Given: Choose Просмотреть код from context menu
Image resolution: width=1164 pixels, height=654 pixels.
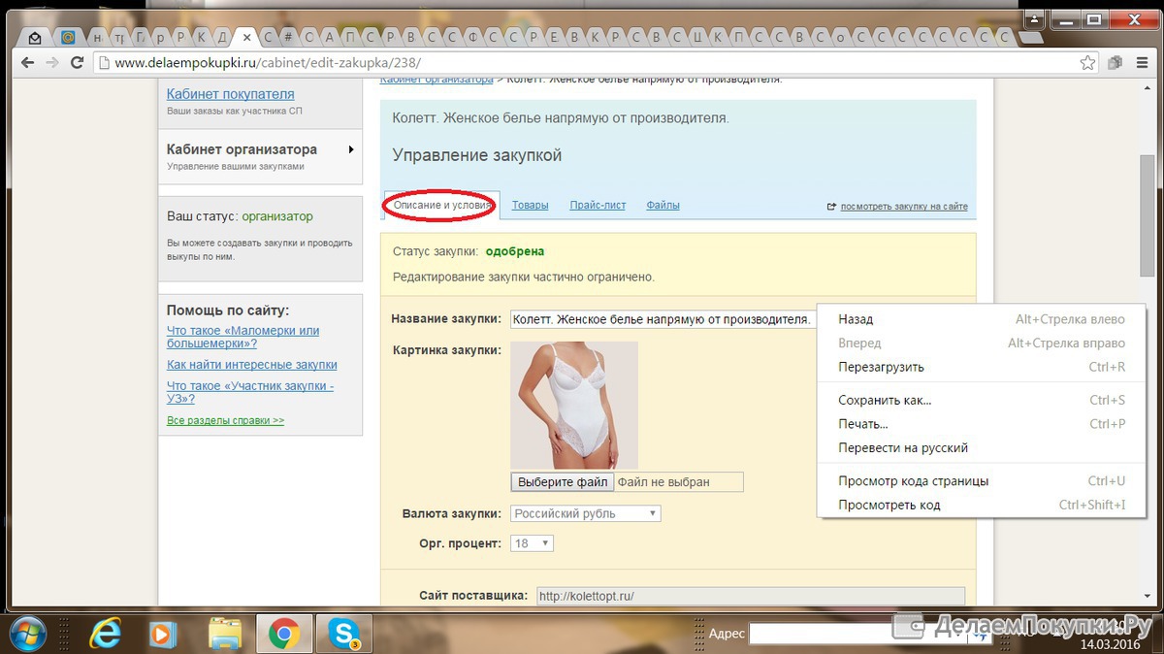Looking at the screenshot, I should coord(889,505).
